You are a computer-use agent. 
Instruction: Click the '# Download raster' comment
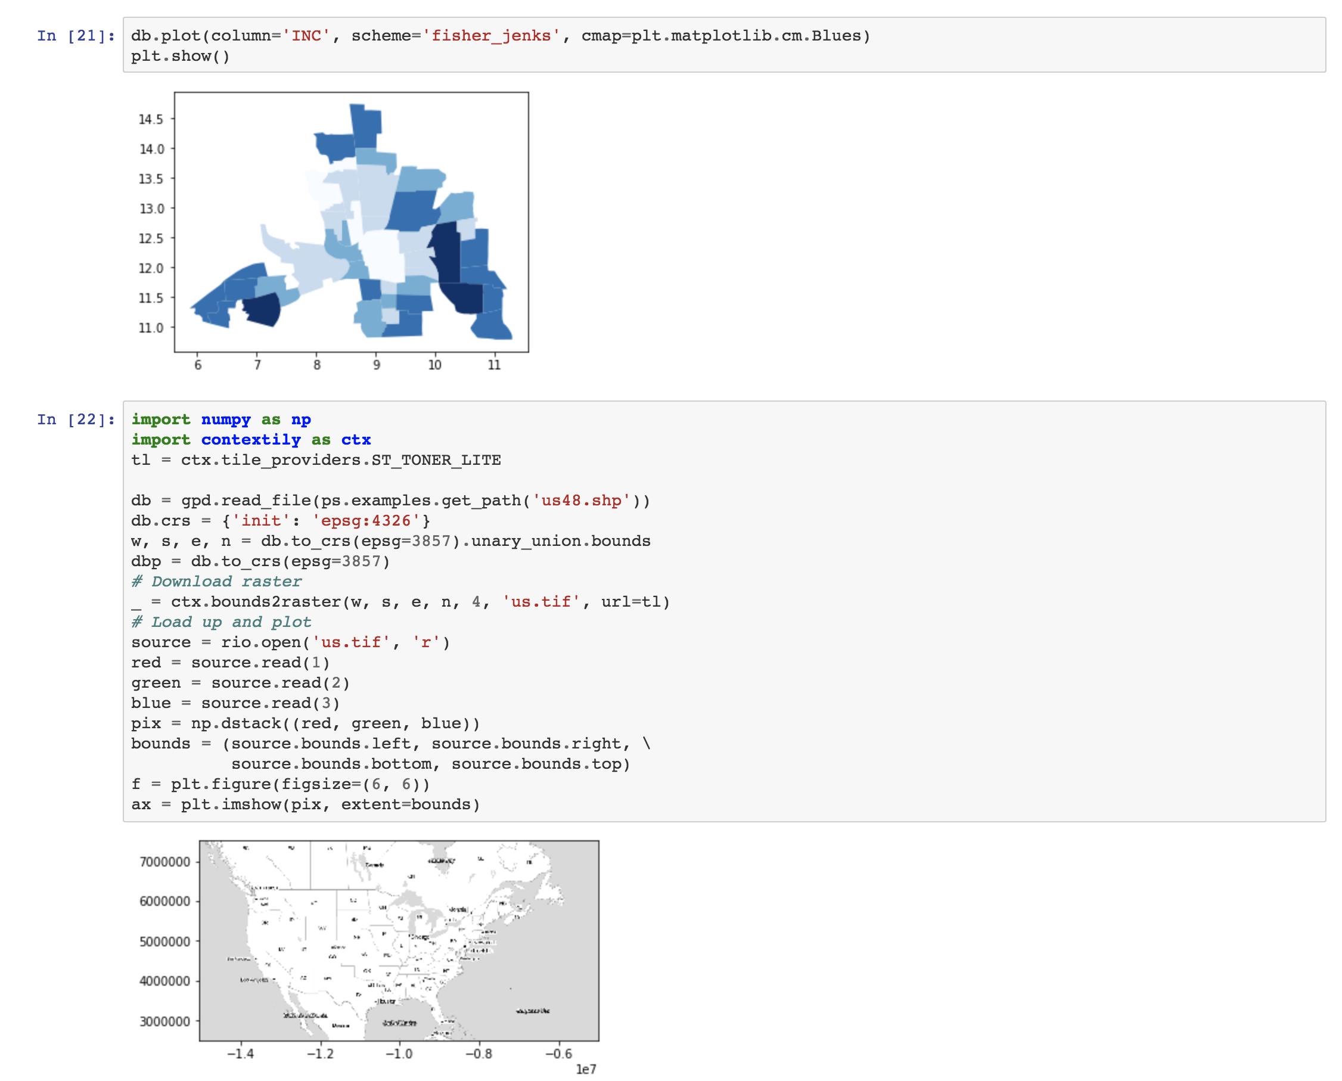click(216, 582)
